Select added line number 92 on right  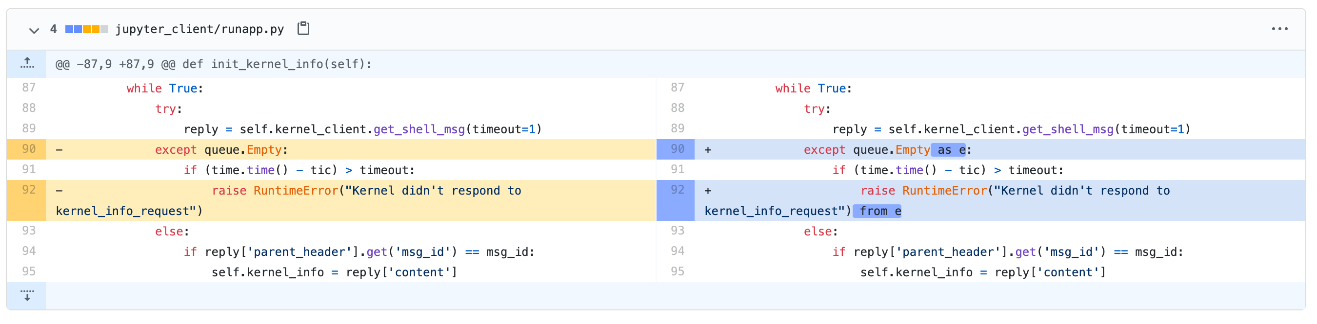676,200
